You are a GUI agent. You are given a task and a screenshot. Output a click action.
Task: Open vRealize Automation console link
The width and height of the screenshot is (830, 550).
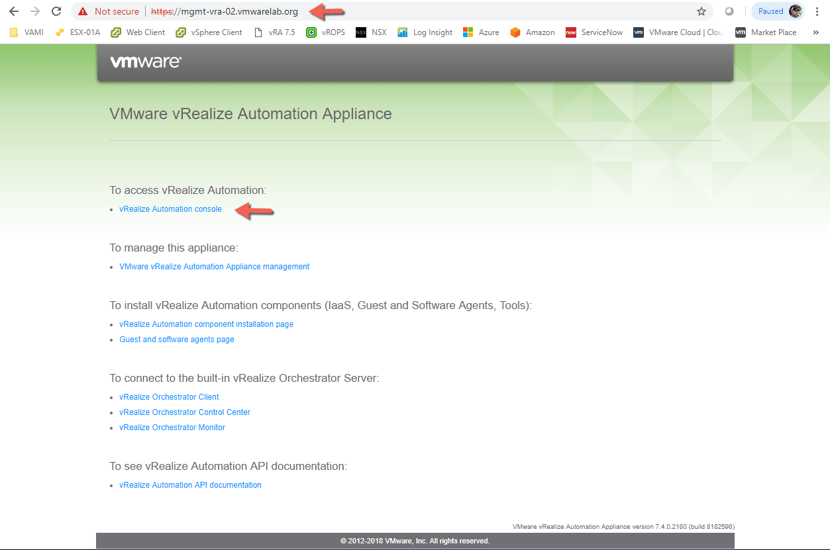click(x=170, y=209)
